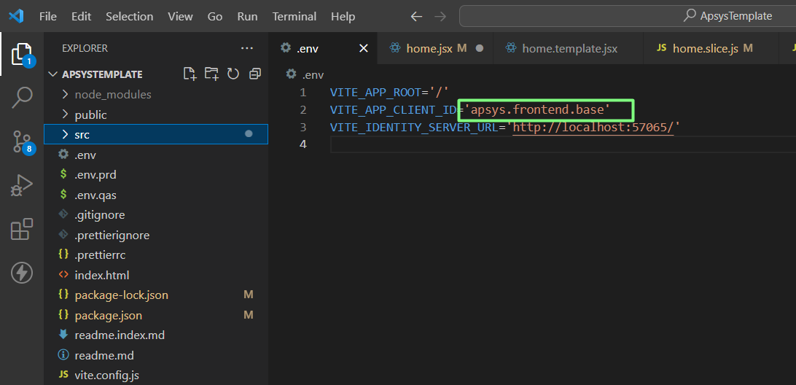The width and height of the screenshot is (796, 385).
Task: Go back using the left arrow
Action: coord(416,16)
